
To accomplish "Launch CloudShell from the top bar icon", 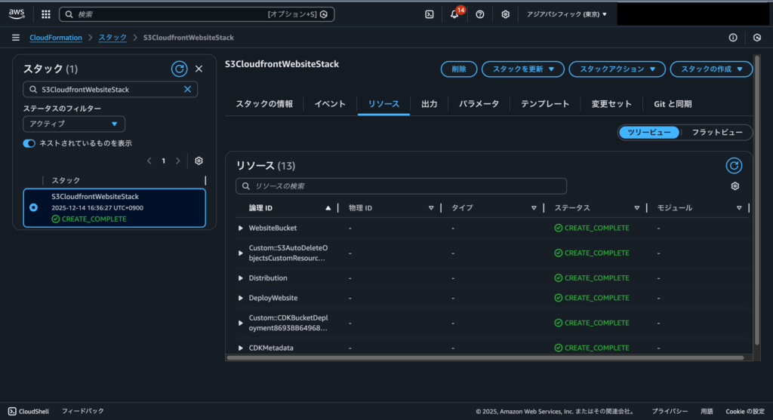I will (x=429, y=14).
